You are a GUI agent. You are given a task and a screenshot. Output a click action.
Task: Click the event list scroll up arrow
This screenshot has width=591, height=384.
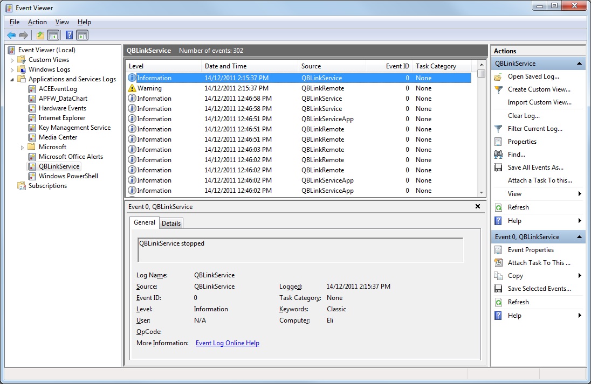(x=482, y=64)
